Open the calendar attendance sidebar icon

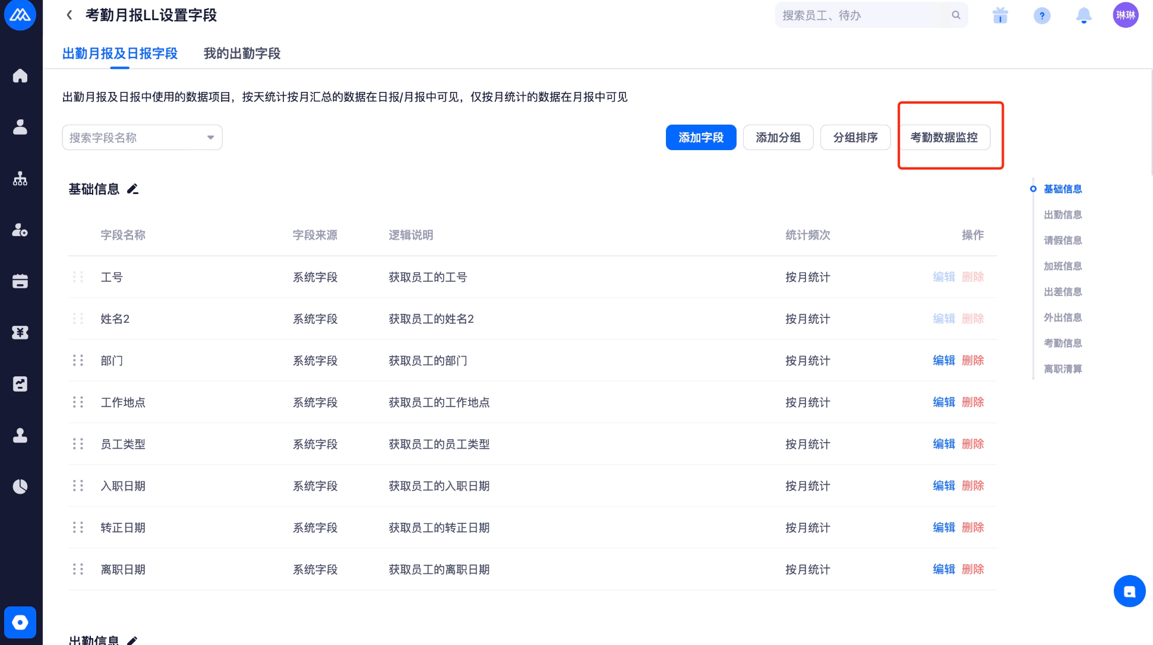pyautogui.click(x=20, y=281)
